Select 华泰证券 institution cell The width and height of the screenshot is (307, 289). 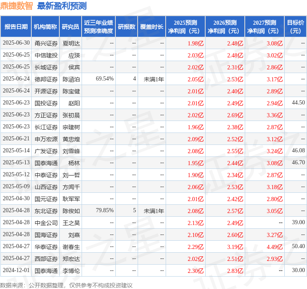point(46,247)
